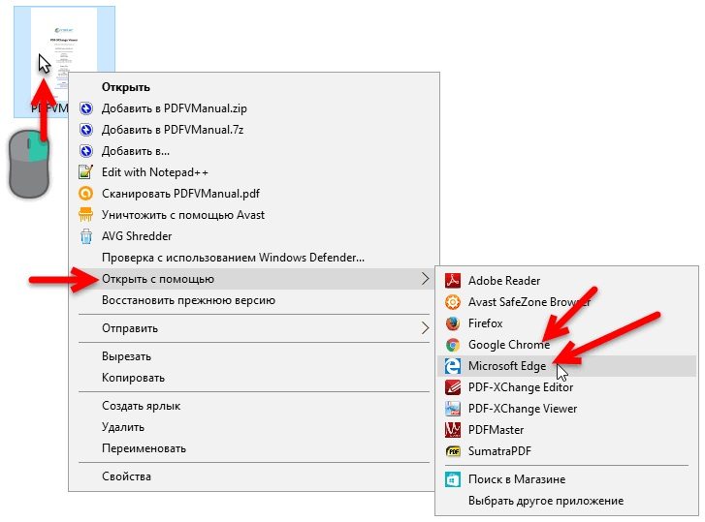
Task: Open the Открыть с помощью entry
Action: click(x=254, y=279)
